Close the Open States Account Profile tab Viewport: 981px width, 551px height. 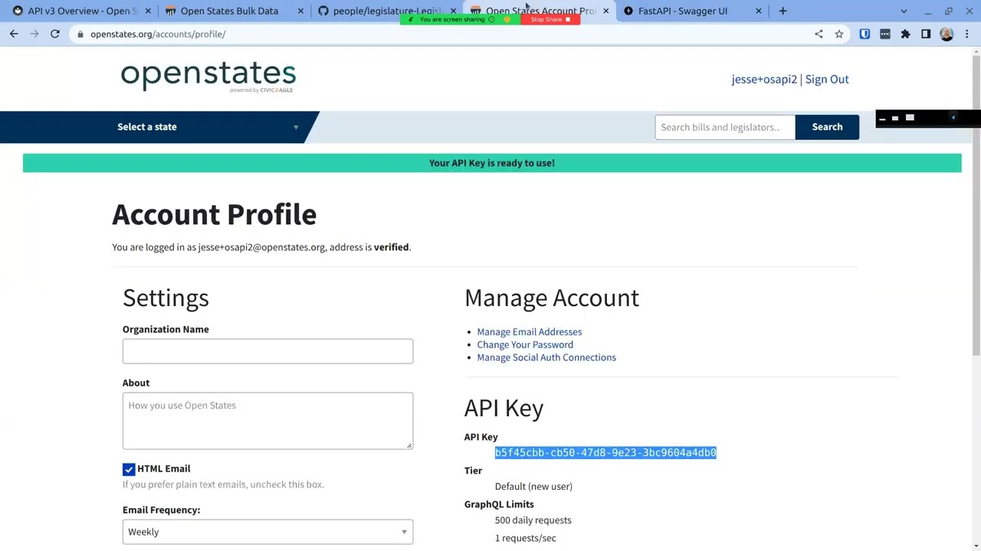click(x=605, y=11)
